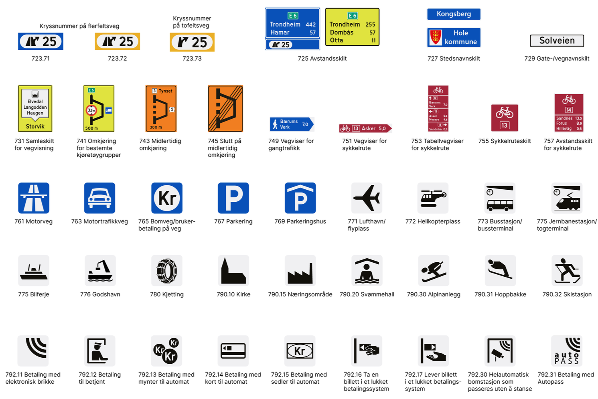The width and height of the screenshot is (598, 399).
Task: Click the Bærums Verk pedestrian direction sign
Action: pos(292,124)
